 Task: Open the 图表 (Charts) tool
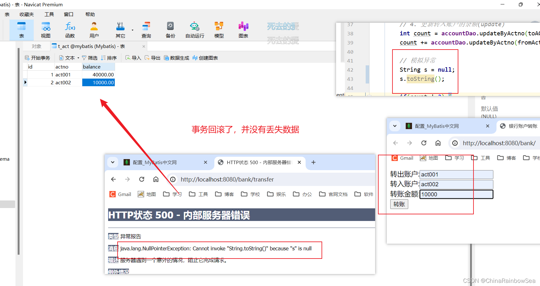point(243,29)
